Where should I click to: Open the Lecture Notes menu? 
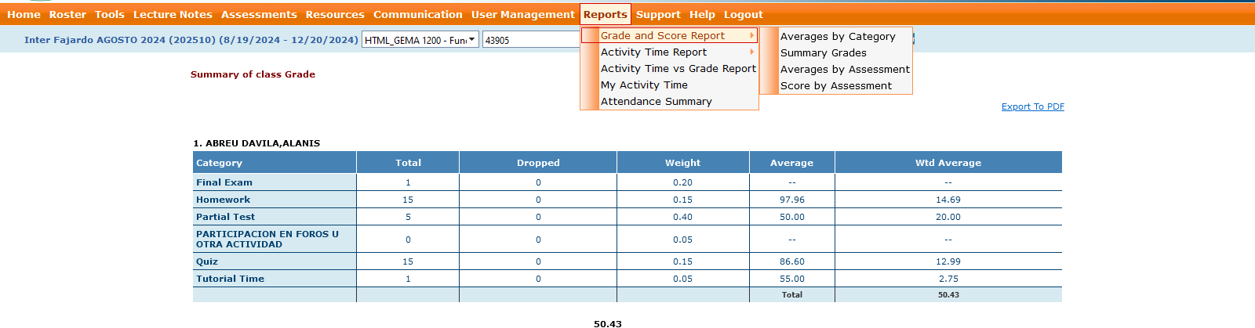pyautogui.click(x=173, y=14)
